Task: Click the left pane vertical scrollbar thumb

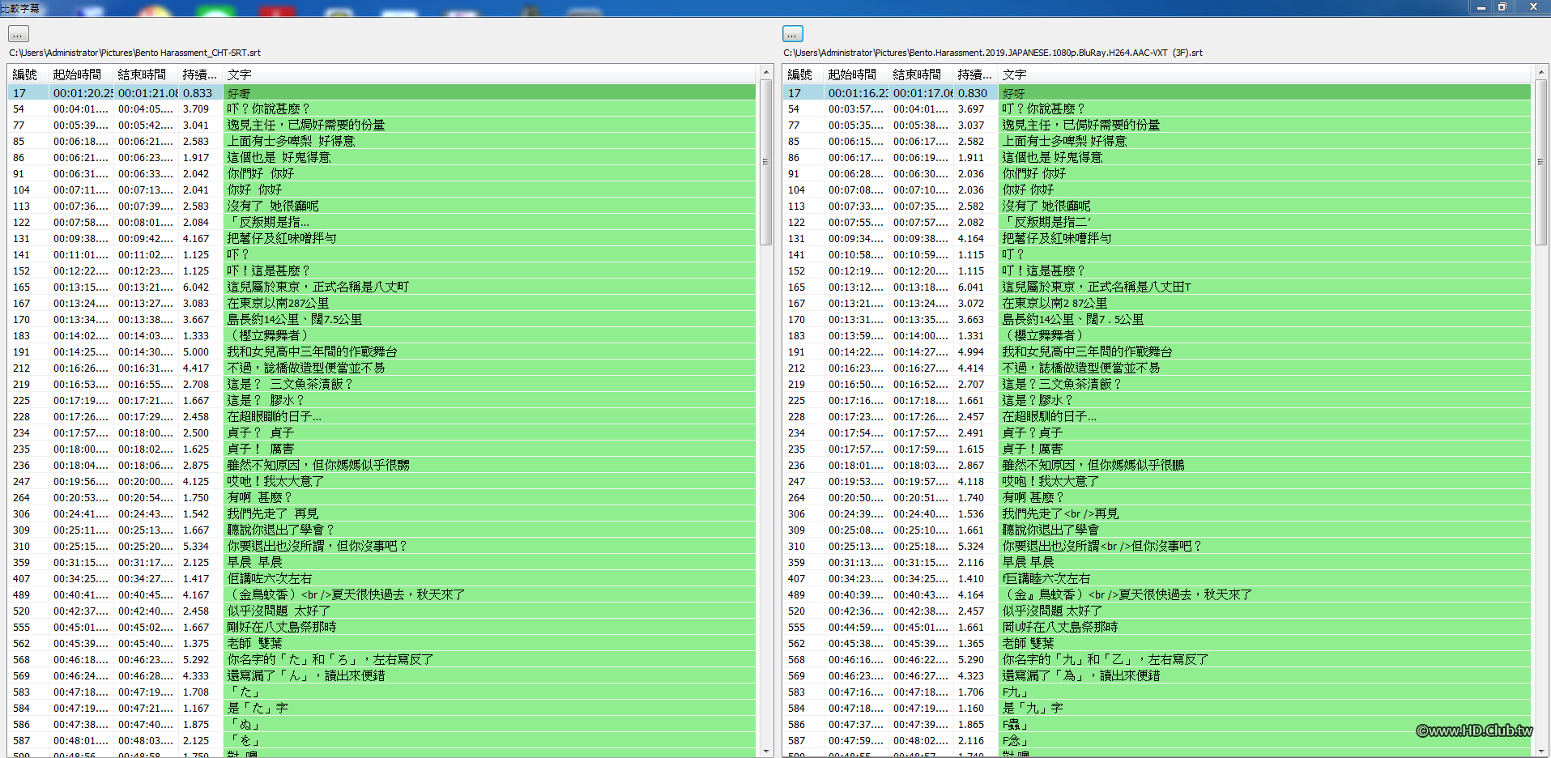Action: 765,162
